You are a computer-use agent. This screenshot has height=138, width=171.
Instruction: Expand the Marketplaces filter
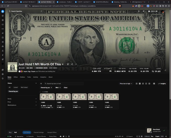(x=22, y=105)
